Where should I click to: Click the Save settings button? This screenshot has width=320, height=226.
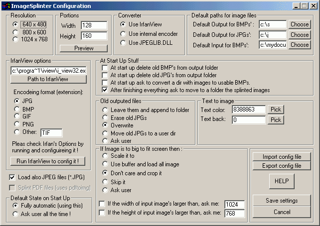pos(282,201)
